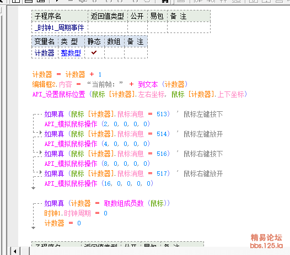Click the 备注 cell of 计数器 variable row
Screen dimensions: 290x255
point(136,53)
